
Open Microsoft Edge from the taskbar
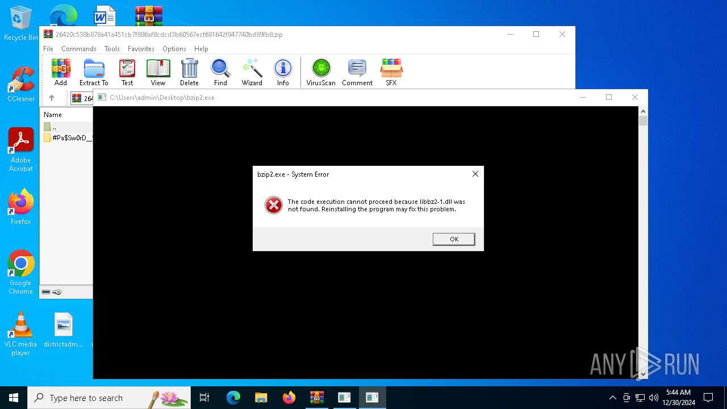pos(233,398)
